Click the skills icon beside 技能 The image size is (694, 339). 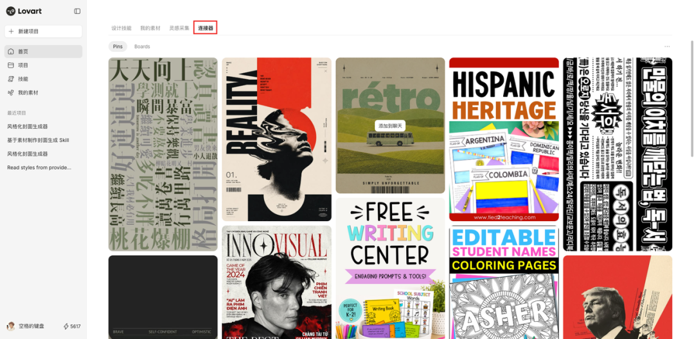click(x=11, y=79)
